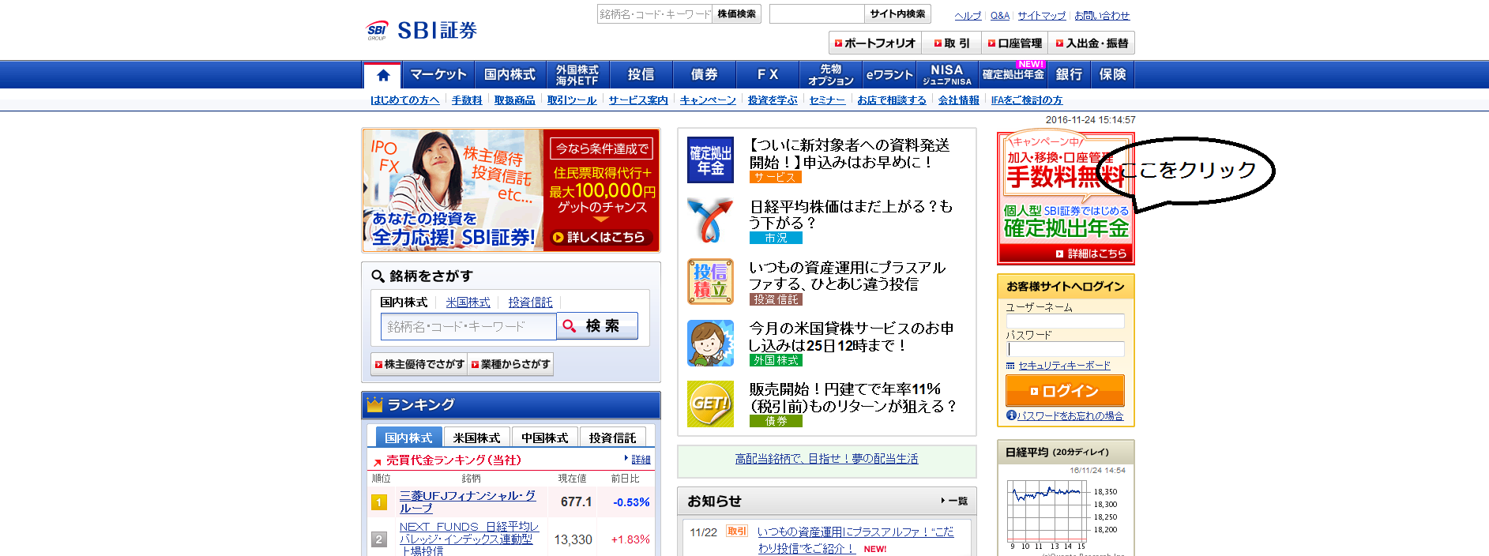Click 株価検索 button at top
The width and height of the screenshot is (1489, 556).
[736, 14]
